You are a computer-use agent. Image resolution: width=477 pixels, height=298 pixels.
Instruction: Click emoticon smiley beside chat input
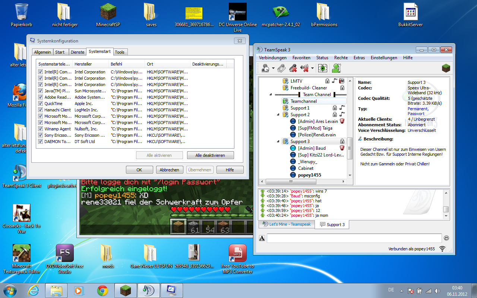(x=446, y=238)
